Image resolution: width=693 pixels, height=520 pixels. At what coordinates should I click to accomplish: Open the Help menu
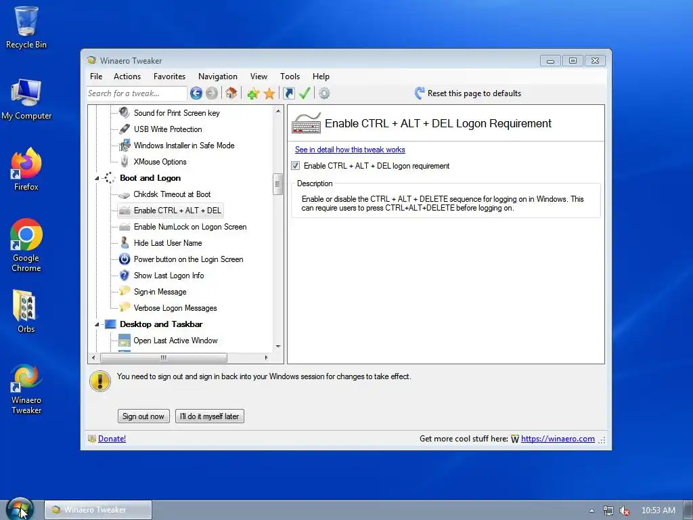tap(321, 77)
